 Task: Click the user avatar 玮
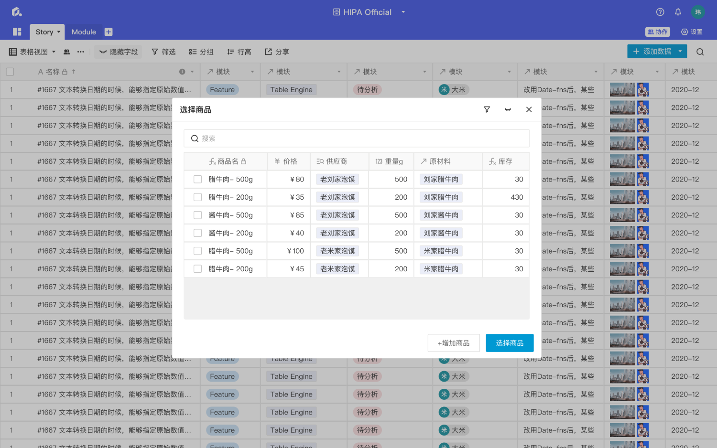pyautogui.click(x=698, y=12)
